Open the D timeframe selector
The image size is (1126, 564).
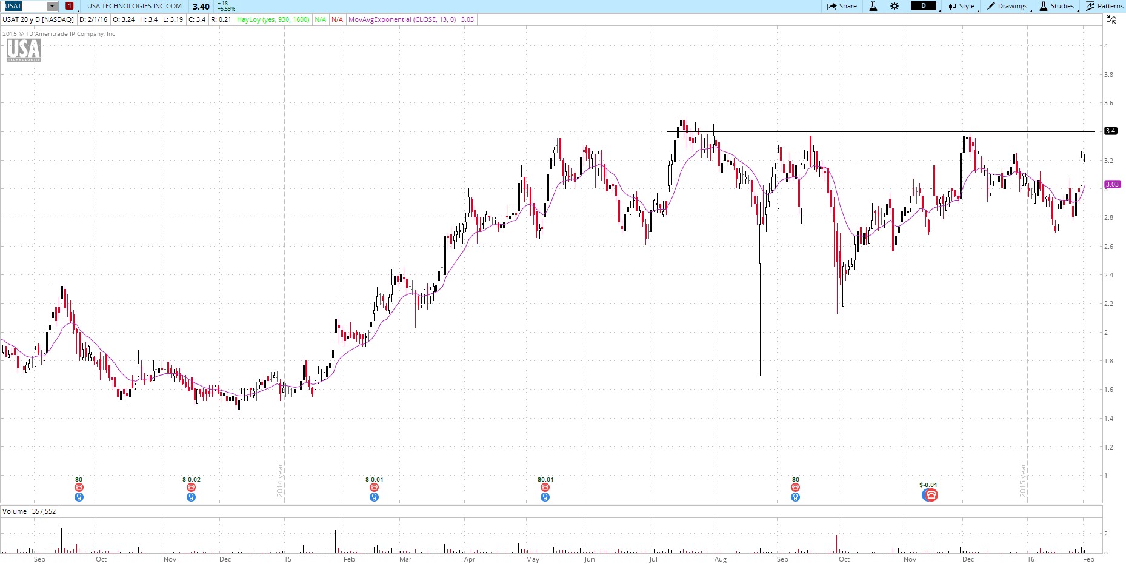tap(924, 6)
